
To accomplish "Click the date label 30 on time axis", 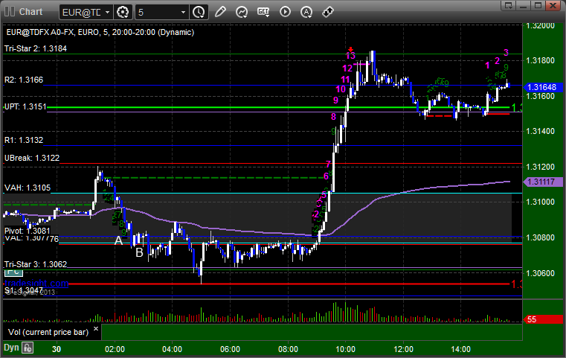I will (x=57, y=349).
